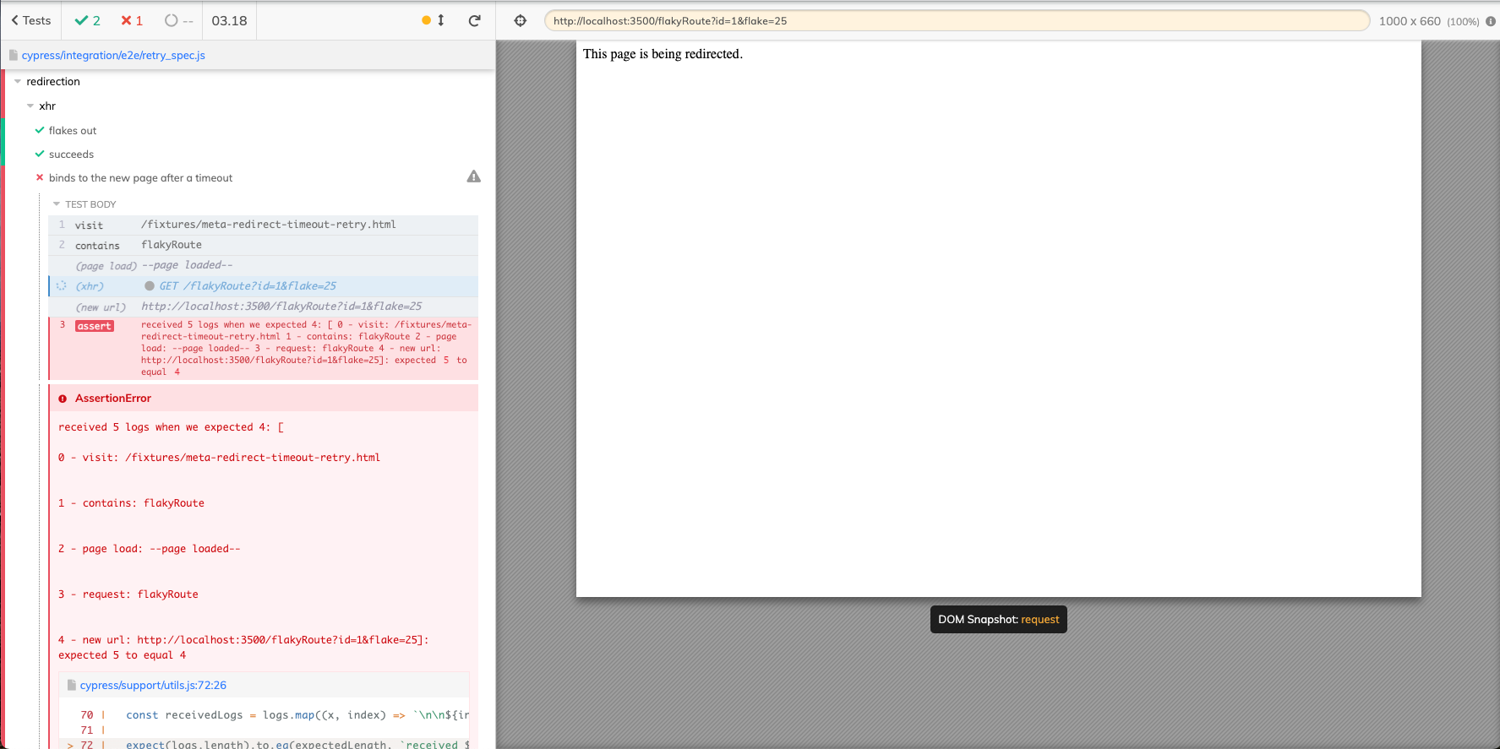Select the page load log row

click(x=264, y=265)
